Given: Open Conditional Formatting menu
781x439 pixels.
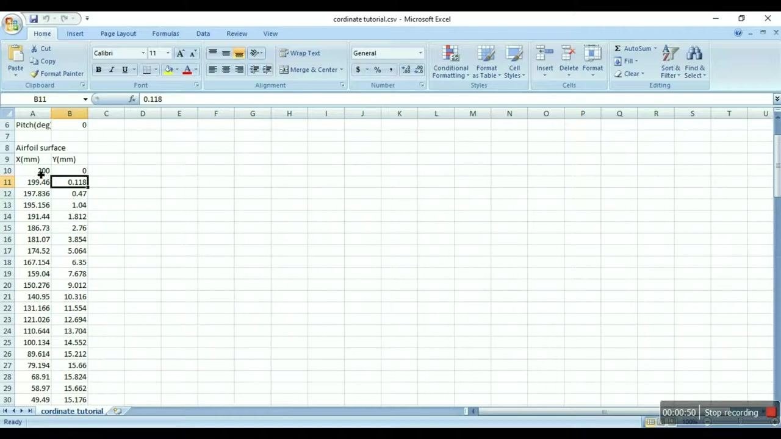Looking at the screenshot, I should point(451,62).
